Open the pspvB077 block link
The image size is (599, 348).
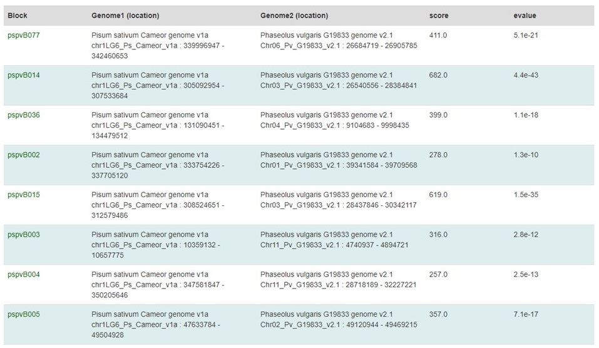(x=24, y=35)
